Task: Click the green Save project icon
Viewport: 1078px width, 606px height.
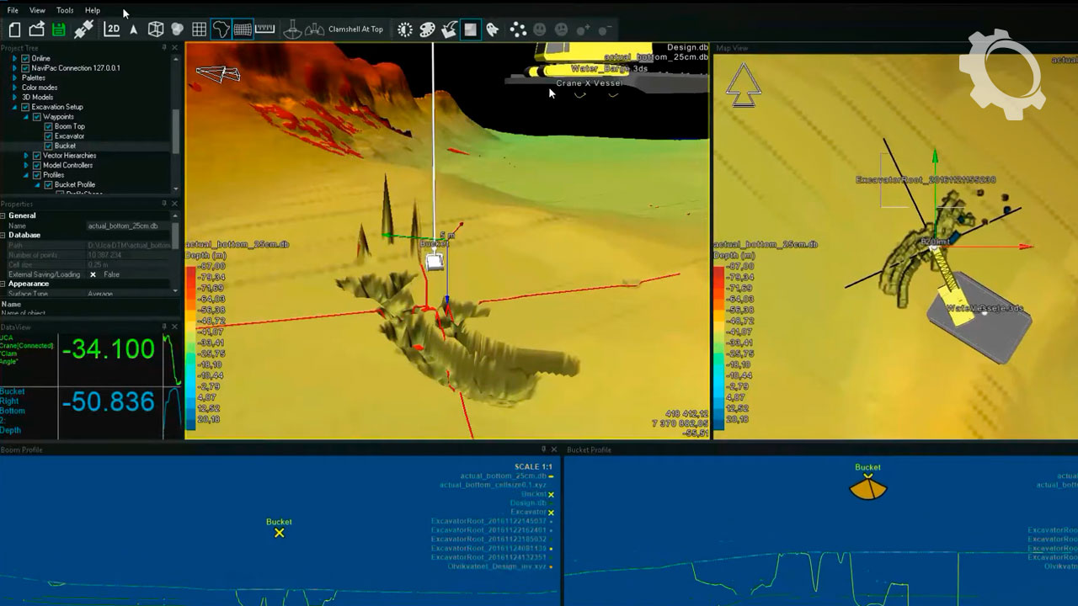Action: [58, 29]
